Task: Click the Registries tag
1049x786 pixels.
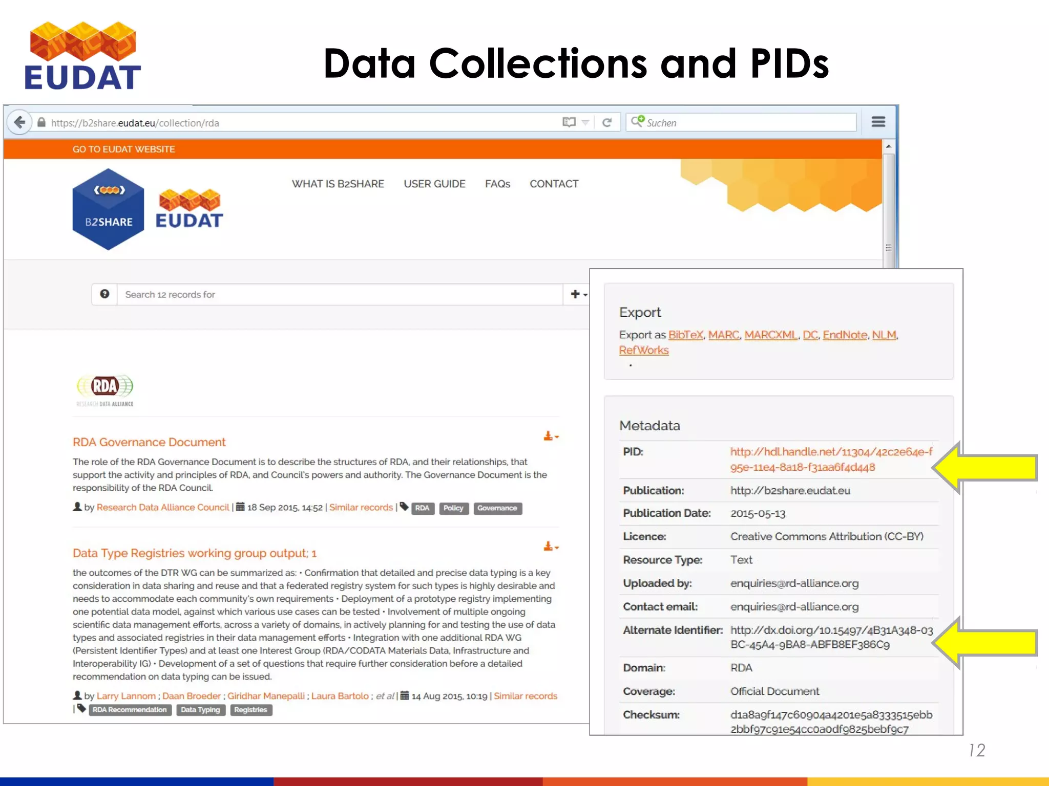Action: 250,710
